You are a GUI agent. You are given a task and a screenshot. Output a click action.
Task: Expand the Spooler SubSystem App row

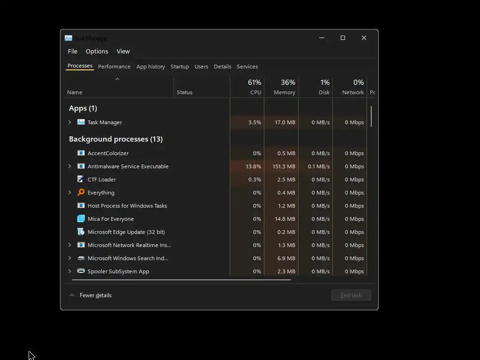pyautogui.click(x=70, y=271)
